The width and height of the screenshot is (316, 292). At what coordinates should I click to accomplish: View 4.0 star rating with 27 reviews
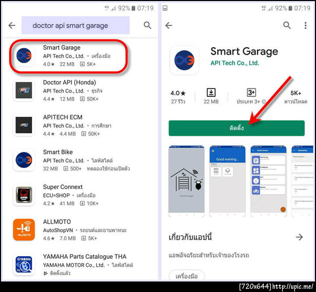pyautogui.click(x=178, y=97)
